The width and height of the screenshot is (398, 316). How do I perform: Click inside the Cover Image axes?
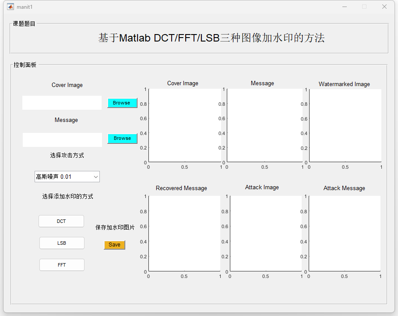185,125
